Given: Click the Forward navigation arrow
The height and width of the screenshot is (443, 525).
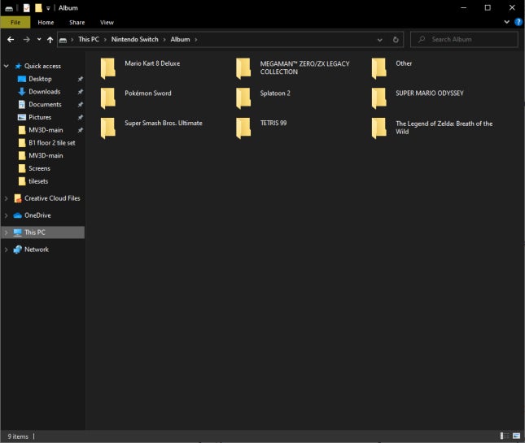Looking at the screenshot, I should pos(26,40).
